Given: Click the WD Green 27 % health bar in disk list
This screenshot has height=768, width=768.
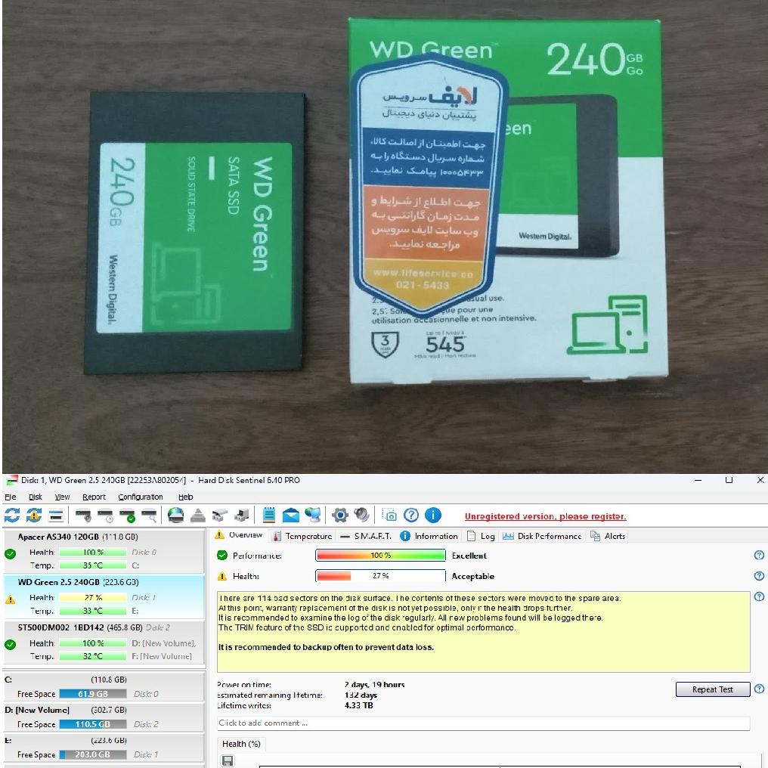Looking at the screenshot, I should [x=92, y=598].
